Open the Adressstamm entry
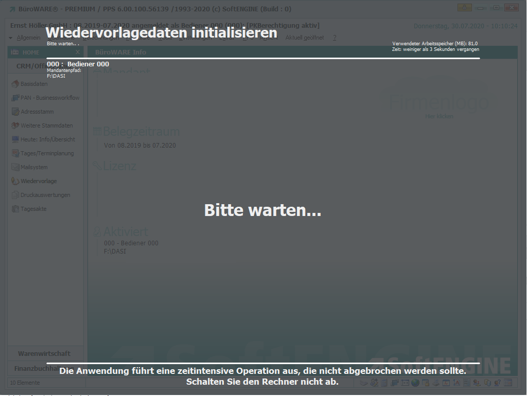The width and height of the screenshot is (527, 396). [37, 112]
